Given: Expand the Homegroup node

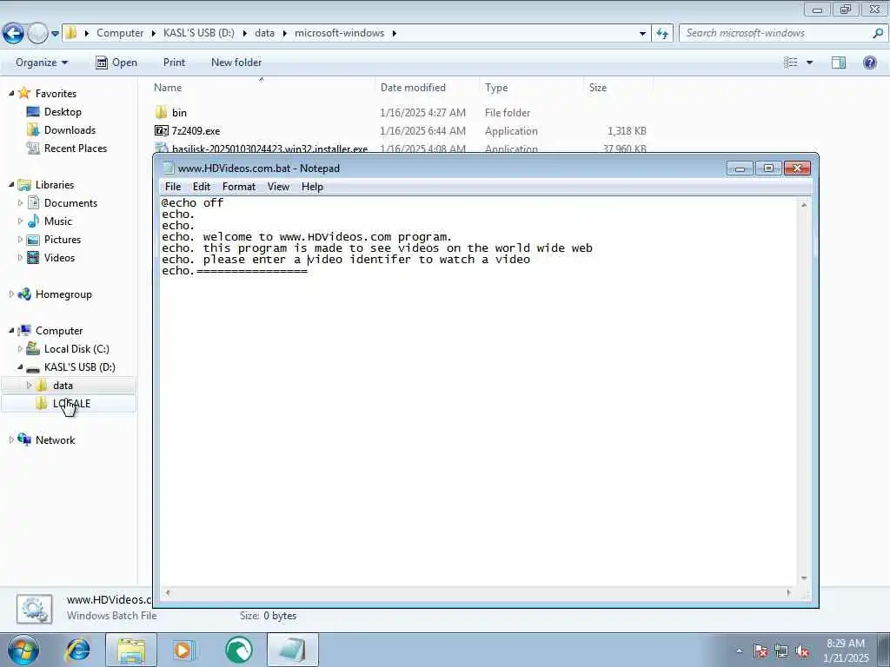Looking at the screenshot, I should [11, 294].
